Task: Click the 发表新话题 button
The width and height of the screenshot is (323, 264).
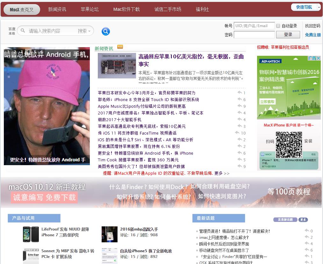Action: (x=285, y=219)
